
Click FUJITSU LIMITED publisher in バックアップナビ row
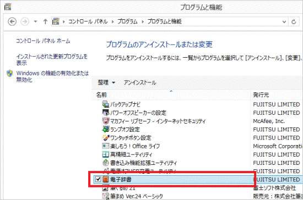[277, 104]
